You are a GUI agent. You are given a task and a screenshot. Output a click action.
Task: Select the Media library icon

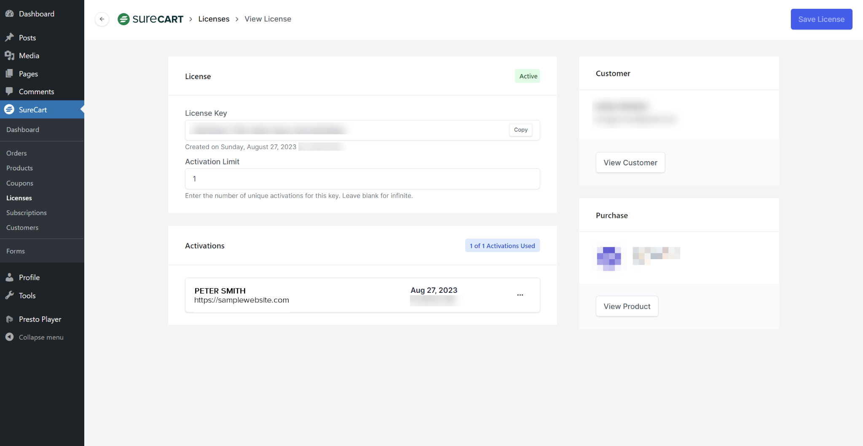click(x=10, y=55)
